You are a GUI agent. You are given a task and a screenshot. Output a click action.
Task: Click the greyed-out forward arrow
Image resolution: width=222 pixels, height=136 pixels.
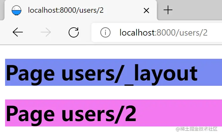click(46, 32)
